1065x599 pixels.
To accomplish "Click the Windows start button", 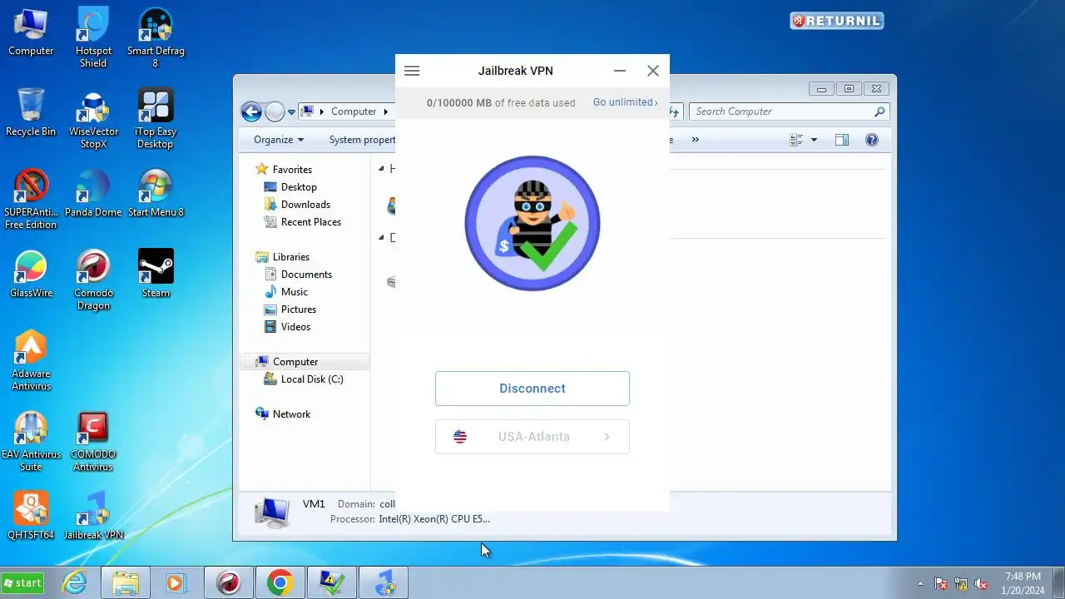I will click(x=22, y=583).
